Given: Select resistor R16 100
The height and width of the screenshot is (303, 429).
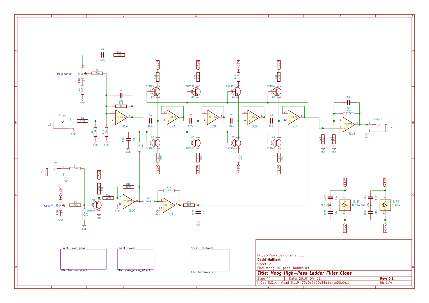Looking at the screenshot, I should [140, 146].
